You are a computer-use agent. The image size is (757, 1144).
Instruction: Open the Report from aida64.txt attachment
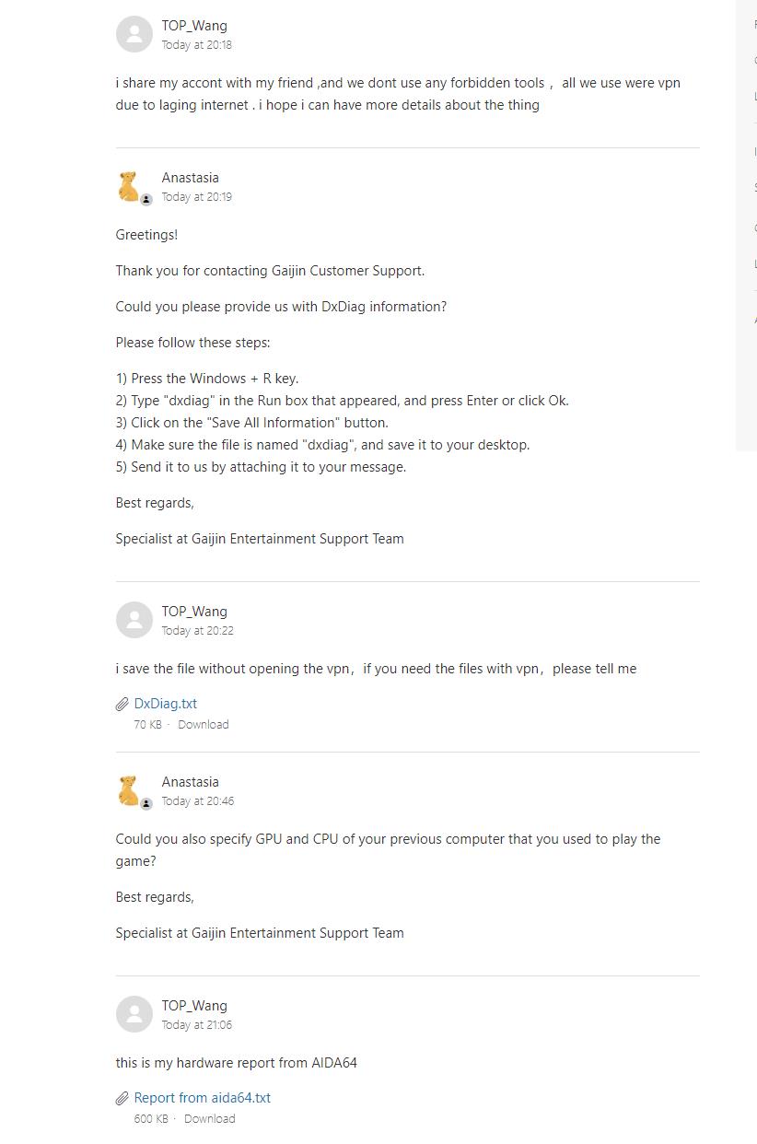pos(203,1098)
